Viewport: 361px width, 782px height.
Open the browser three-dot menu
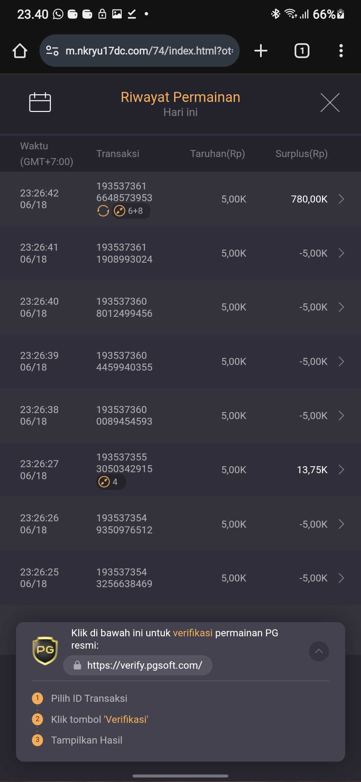341,51
